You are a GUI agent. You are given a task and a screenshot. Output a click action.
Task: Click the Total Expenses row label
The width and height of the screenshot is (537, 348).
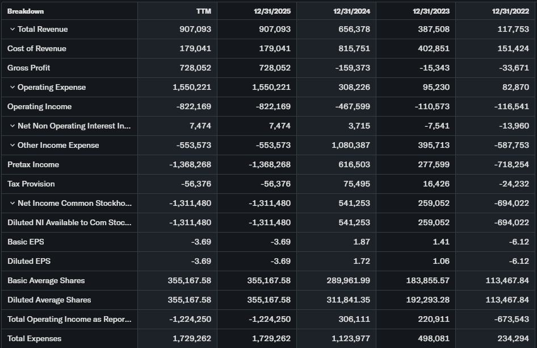35,339
